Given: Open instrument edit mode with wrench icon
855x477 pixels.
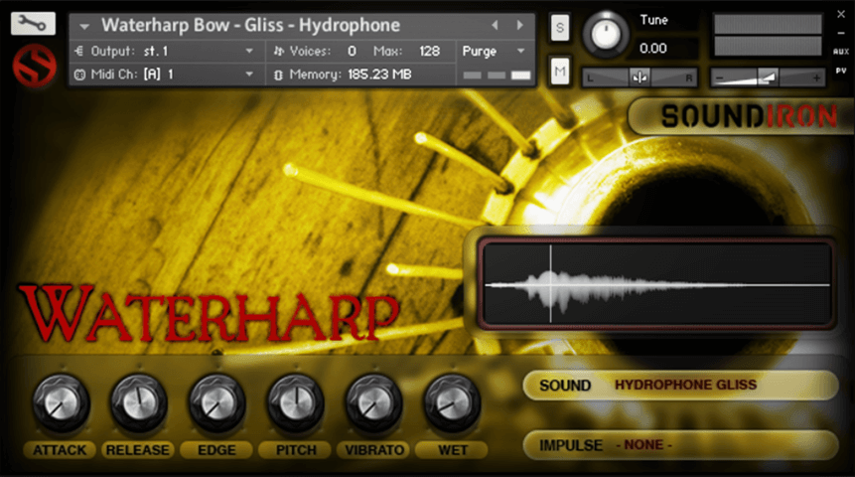Looking at the screenshot, I should click(x=33, y=23).
